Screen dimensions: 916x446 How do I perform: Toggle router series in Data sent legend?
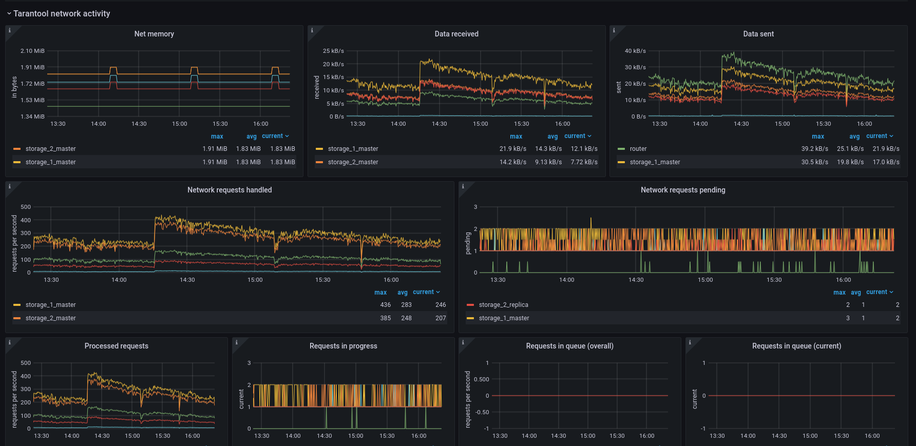(x=638, y=149)
